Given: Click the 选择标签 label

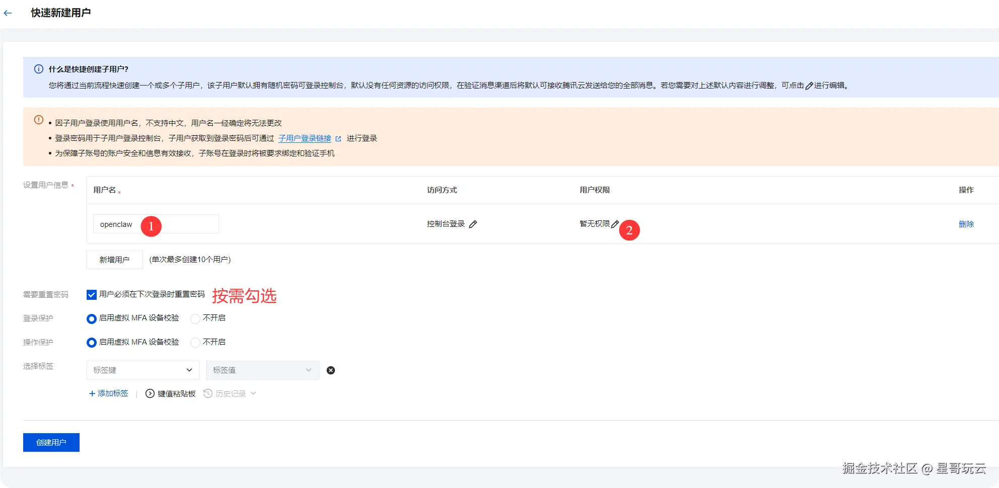Looking at the screenshot, I should point(38,366).
